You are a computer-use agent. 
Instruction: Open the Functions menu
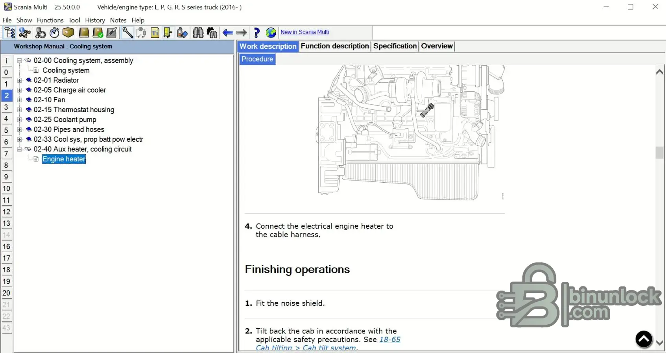(50, 20)
